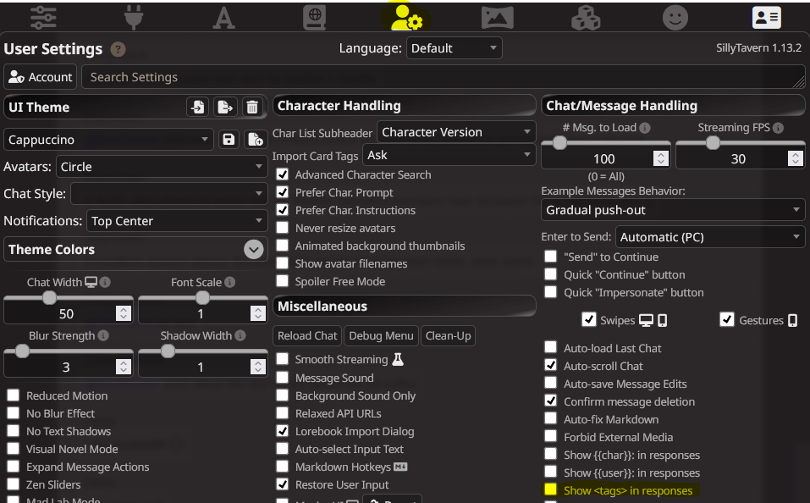Click the UI Theme export file icon

224,107
